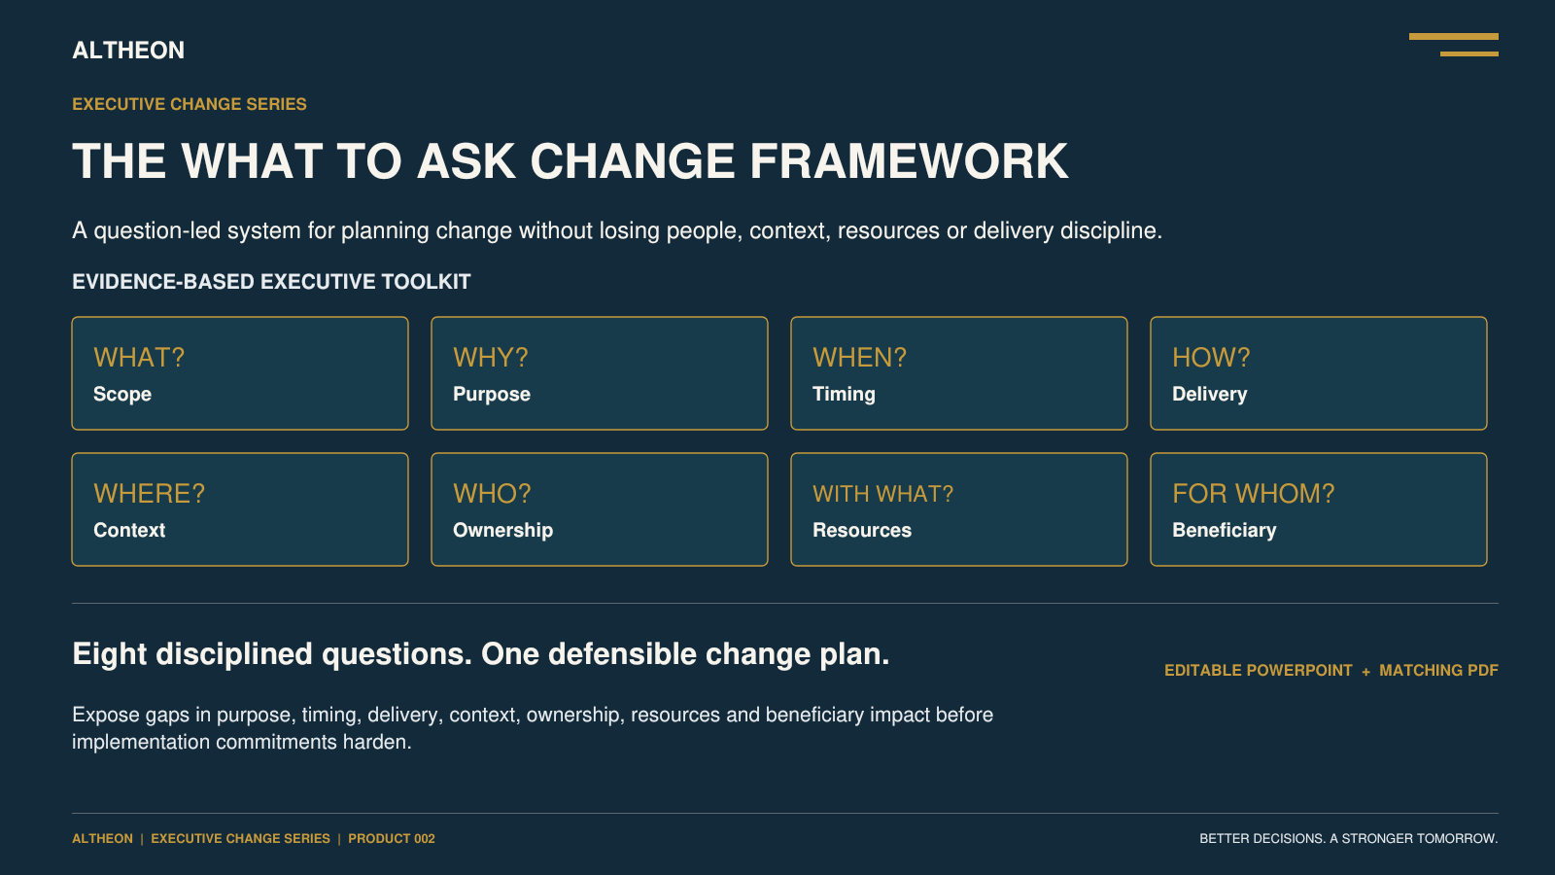The height and width of the screenshot is (875, 1555).
Task: Click the Better Decisions tagline
Action: pos(1349,838)
